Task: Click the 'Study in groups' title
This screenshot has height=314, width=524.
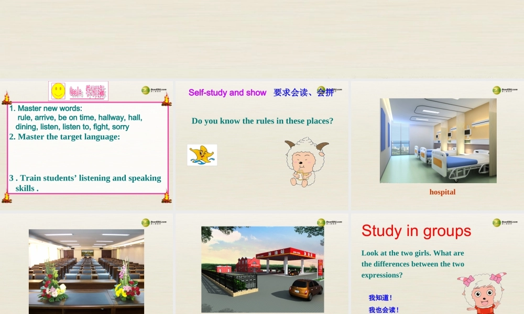Action: pyautogui.click(x=416, y=231)
